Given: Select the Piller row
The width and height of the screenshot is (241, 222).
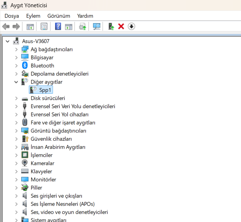Looking at the screenshot, I should [36, 188].
